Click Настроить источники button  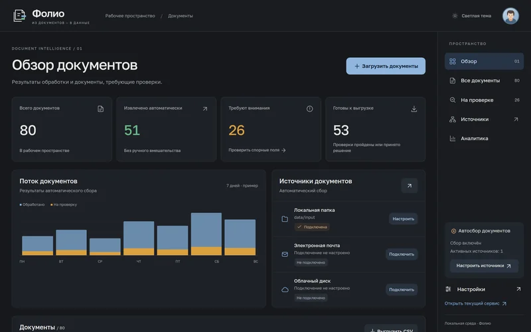pyautogui.click(x=484, y=266)
